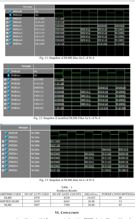Expand the /MAIN/en bus in Fig. 13 NLMS snapshot
This screenshot has width=135, height=219.
pyautogui.click(x=3, y=171)
